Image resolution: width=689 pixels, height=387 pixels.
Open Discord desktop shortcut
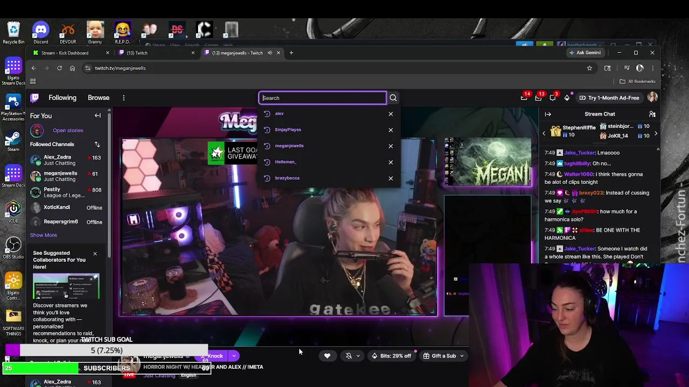pyautogui.click(x=41, y=33)
